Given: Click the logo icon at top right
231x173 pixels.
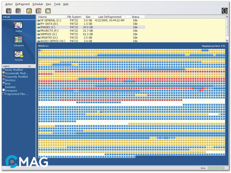Looking at the screenshot, I should pyautogui.click(x=224, y=11).
